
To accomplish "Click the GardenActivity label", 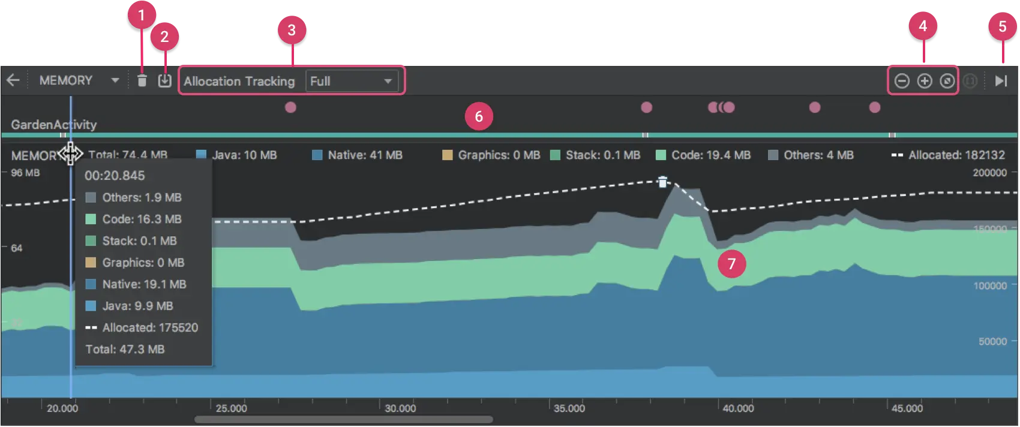I will (x=54, y=125).
